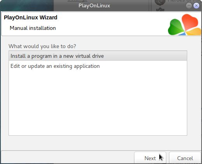Screen dimensions: 202x164
Task: Click the 'PlayOnLinux' window title bar text
Action: 94,6
